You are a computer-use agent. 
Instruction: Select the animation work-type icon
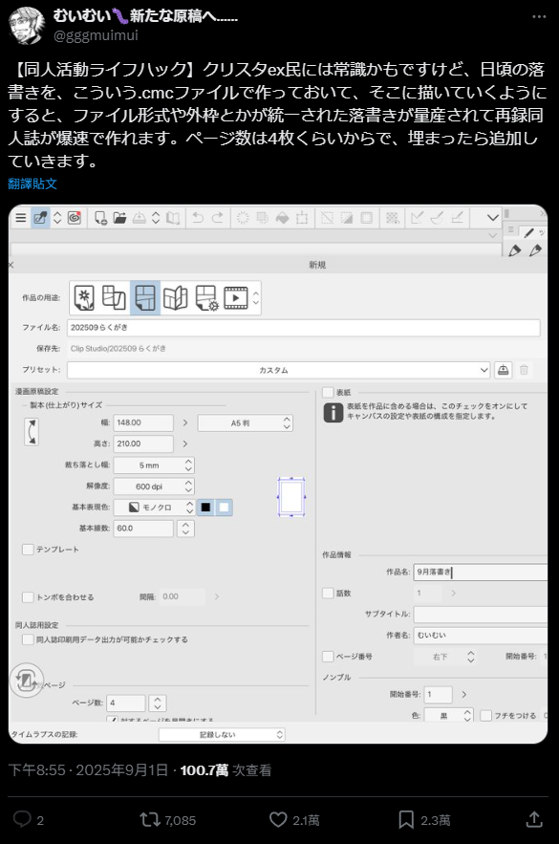(236, 297)
